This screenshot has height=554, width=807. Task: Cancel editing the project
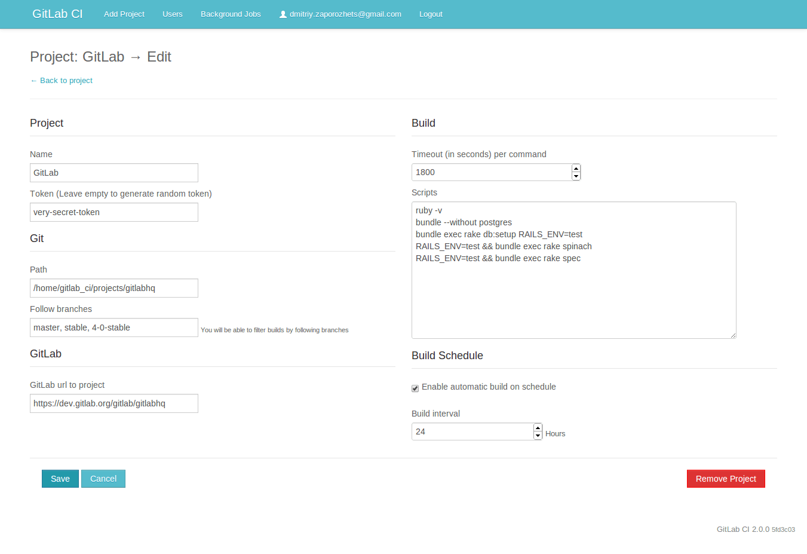103,478
